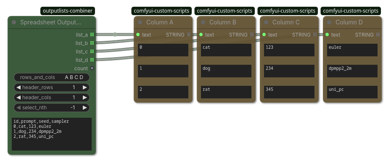Click the count output socket dot
This screenshot has height=164, width=391.
pyautogui.click(x=92, y=68)
